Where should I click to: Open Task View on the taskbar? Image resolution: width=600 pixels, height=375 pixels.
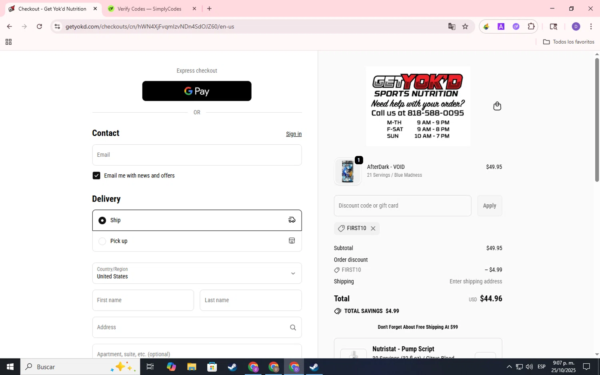pyautogui.click(x=150, y=367)
